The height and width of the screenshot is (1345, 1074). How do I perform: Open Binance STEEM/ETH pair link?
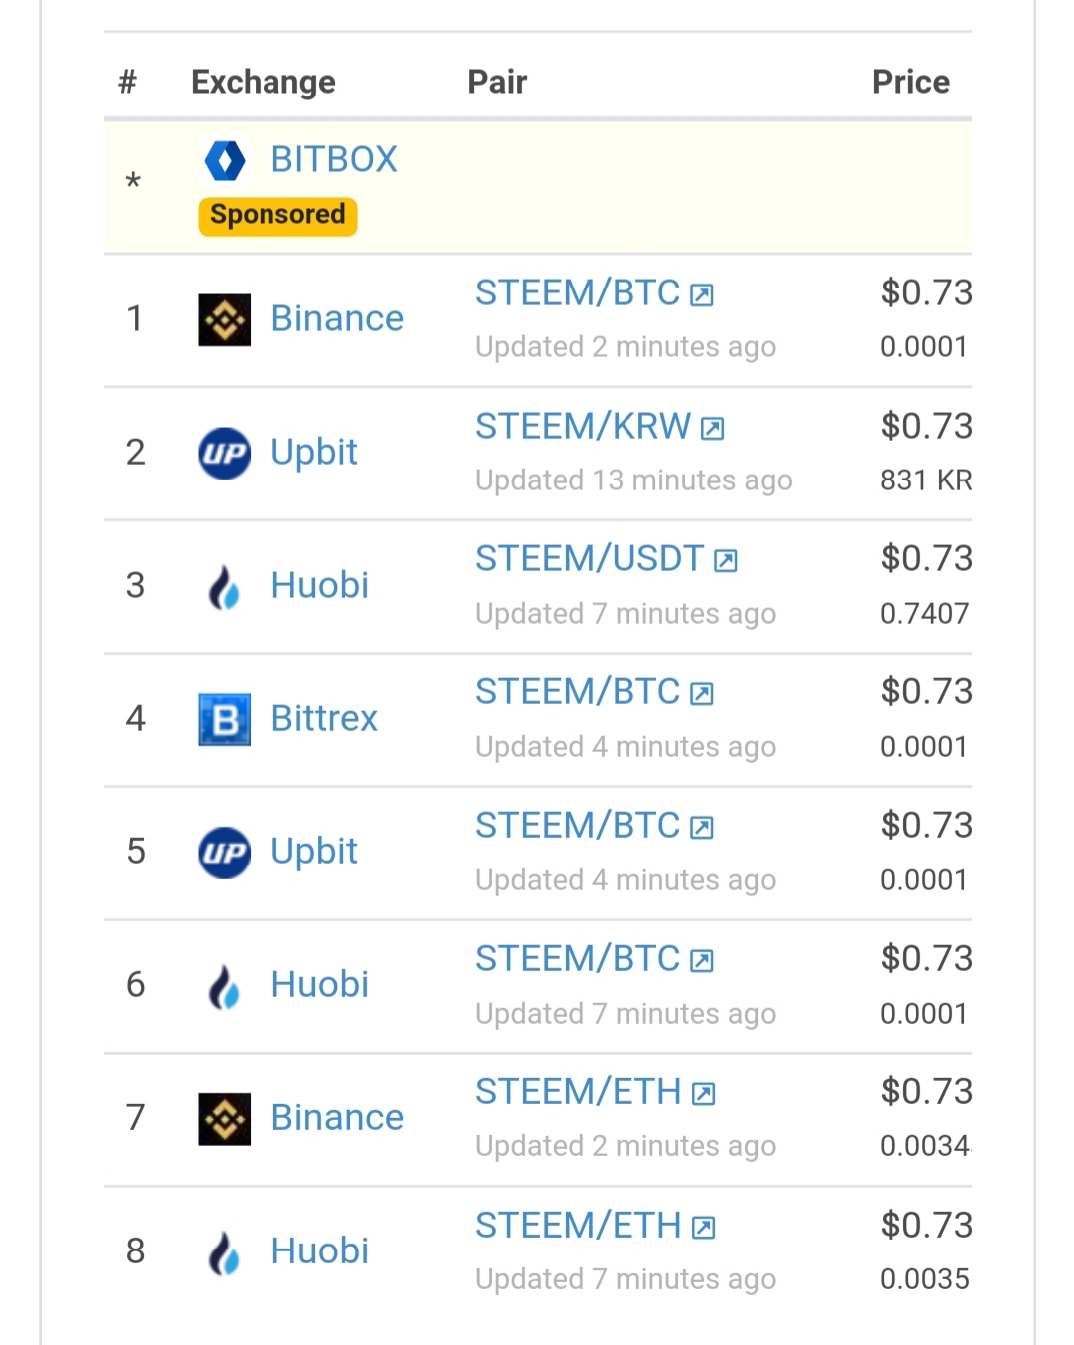(x=579, y=1092)
